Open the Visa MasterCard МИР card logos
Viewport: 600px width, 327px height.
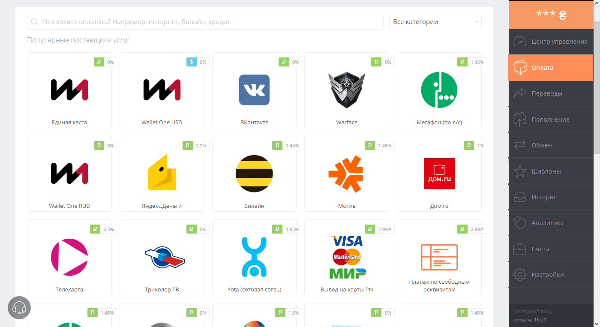[347, 257]
